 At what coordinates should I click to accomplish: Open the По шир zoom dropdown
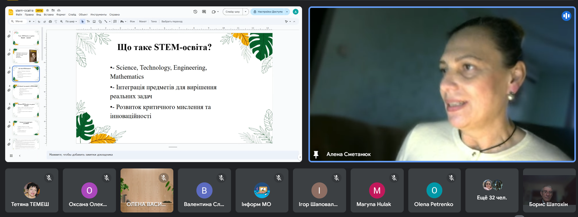[x=71, y=22]
